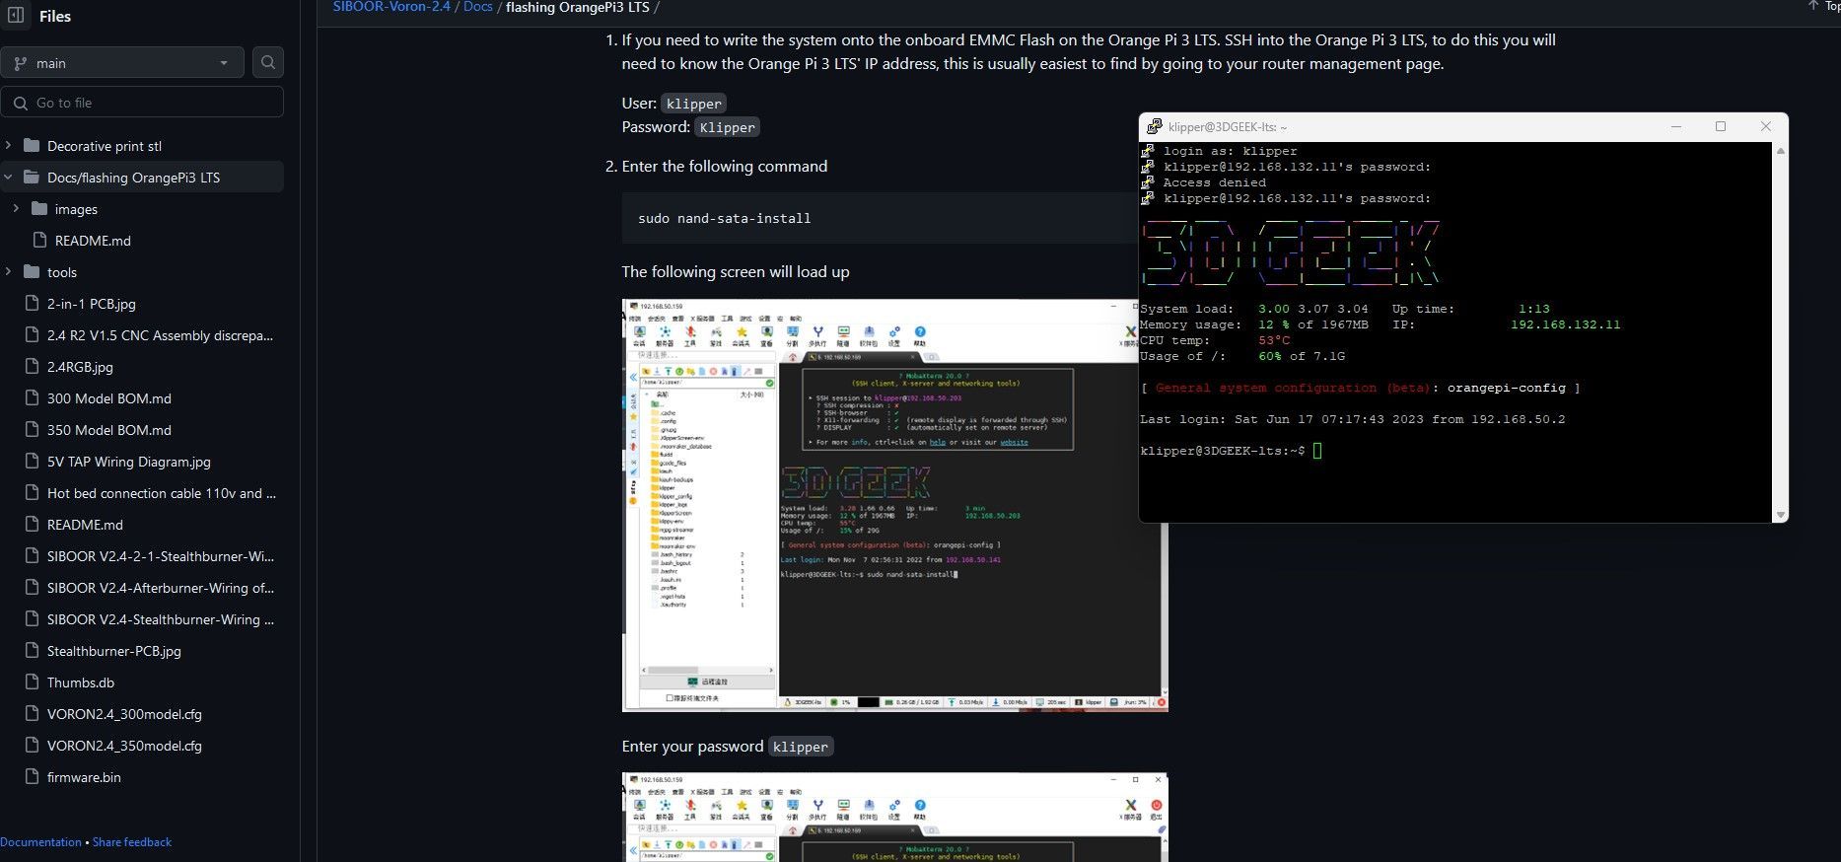
Task: Click flashing OrangePi3 LTS in the breadcrumb
Action: click(x=578, y=7)
